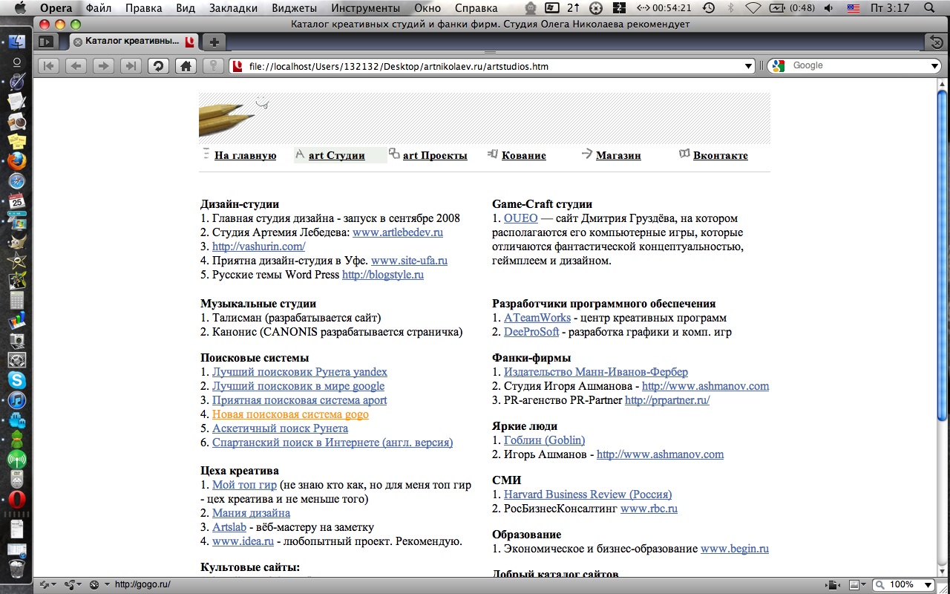Open the zoom level 100% dropdown
This screenshot has width=950, height=594.
[x=929, y=585]
